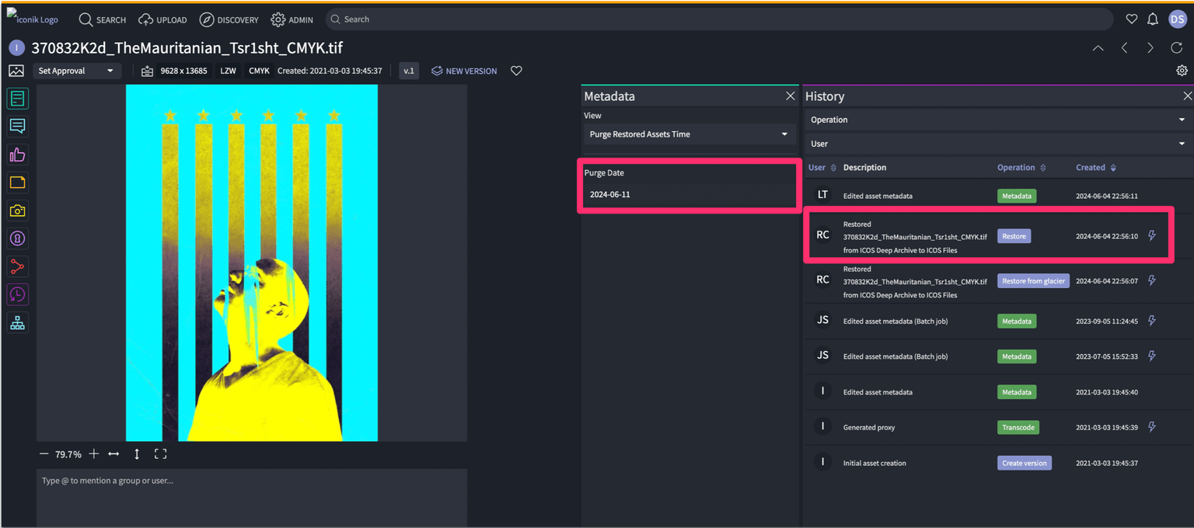Screen dimensions: 1194x528
Task: Click the comment box to mention a user
Action: (x=252, y=497)
